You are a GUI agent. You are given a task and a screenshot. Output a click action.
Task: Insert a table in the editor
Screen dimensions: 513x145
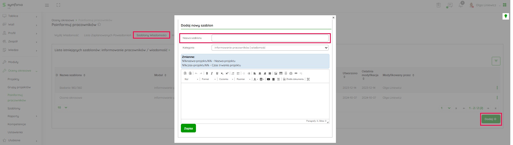coord(281,73)
